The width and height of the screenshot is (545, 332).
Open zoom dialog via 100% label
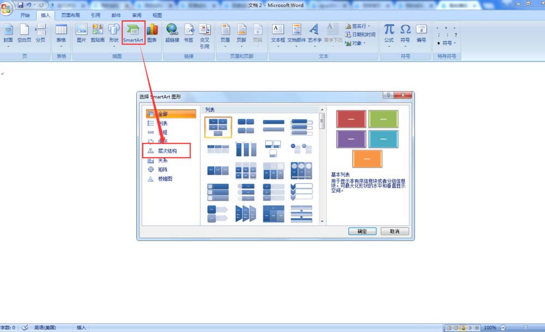click(x=490, y=328)
